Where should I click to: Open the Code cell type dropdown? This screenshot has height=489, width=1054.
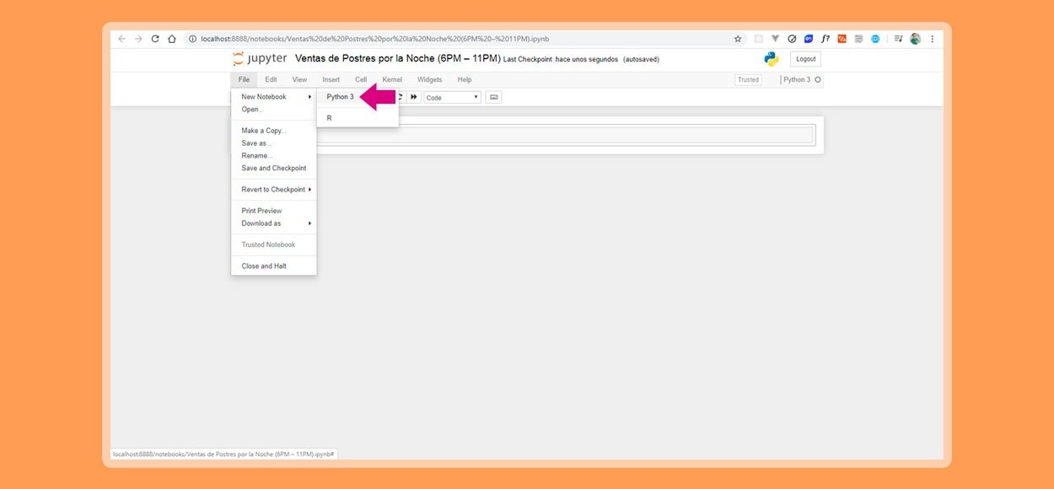click(x=452, y=98)
